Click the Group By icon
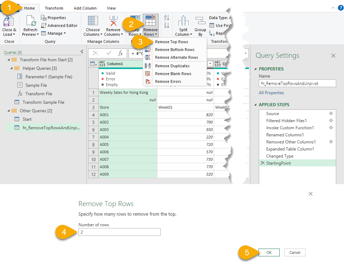344x267 pixels. coord(200,22)
